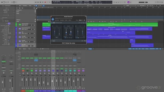Open the Options menu in the mixer
The image size is (164, 92).
click(25, 49)
